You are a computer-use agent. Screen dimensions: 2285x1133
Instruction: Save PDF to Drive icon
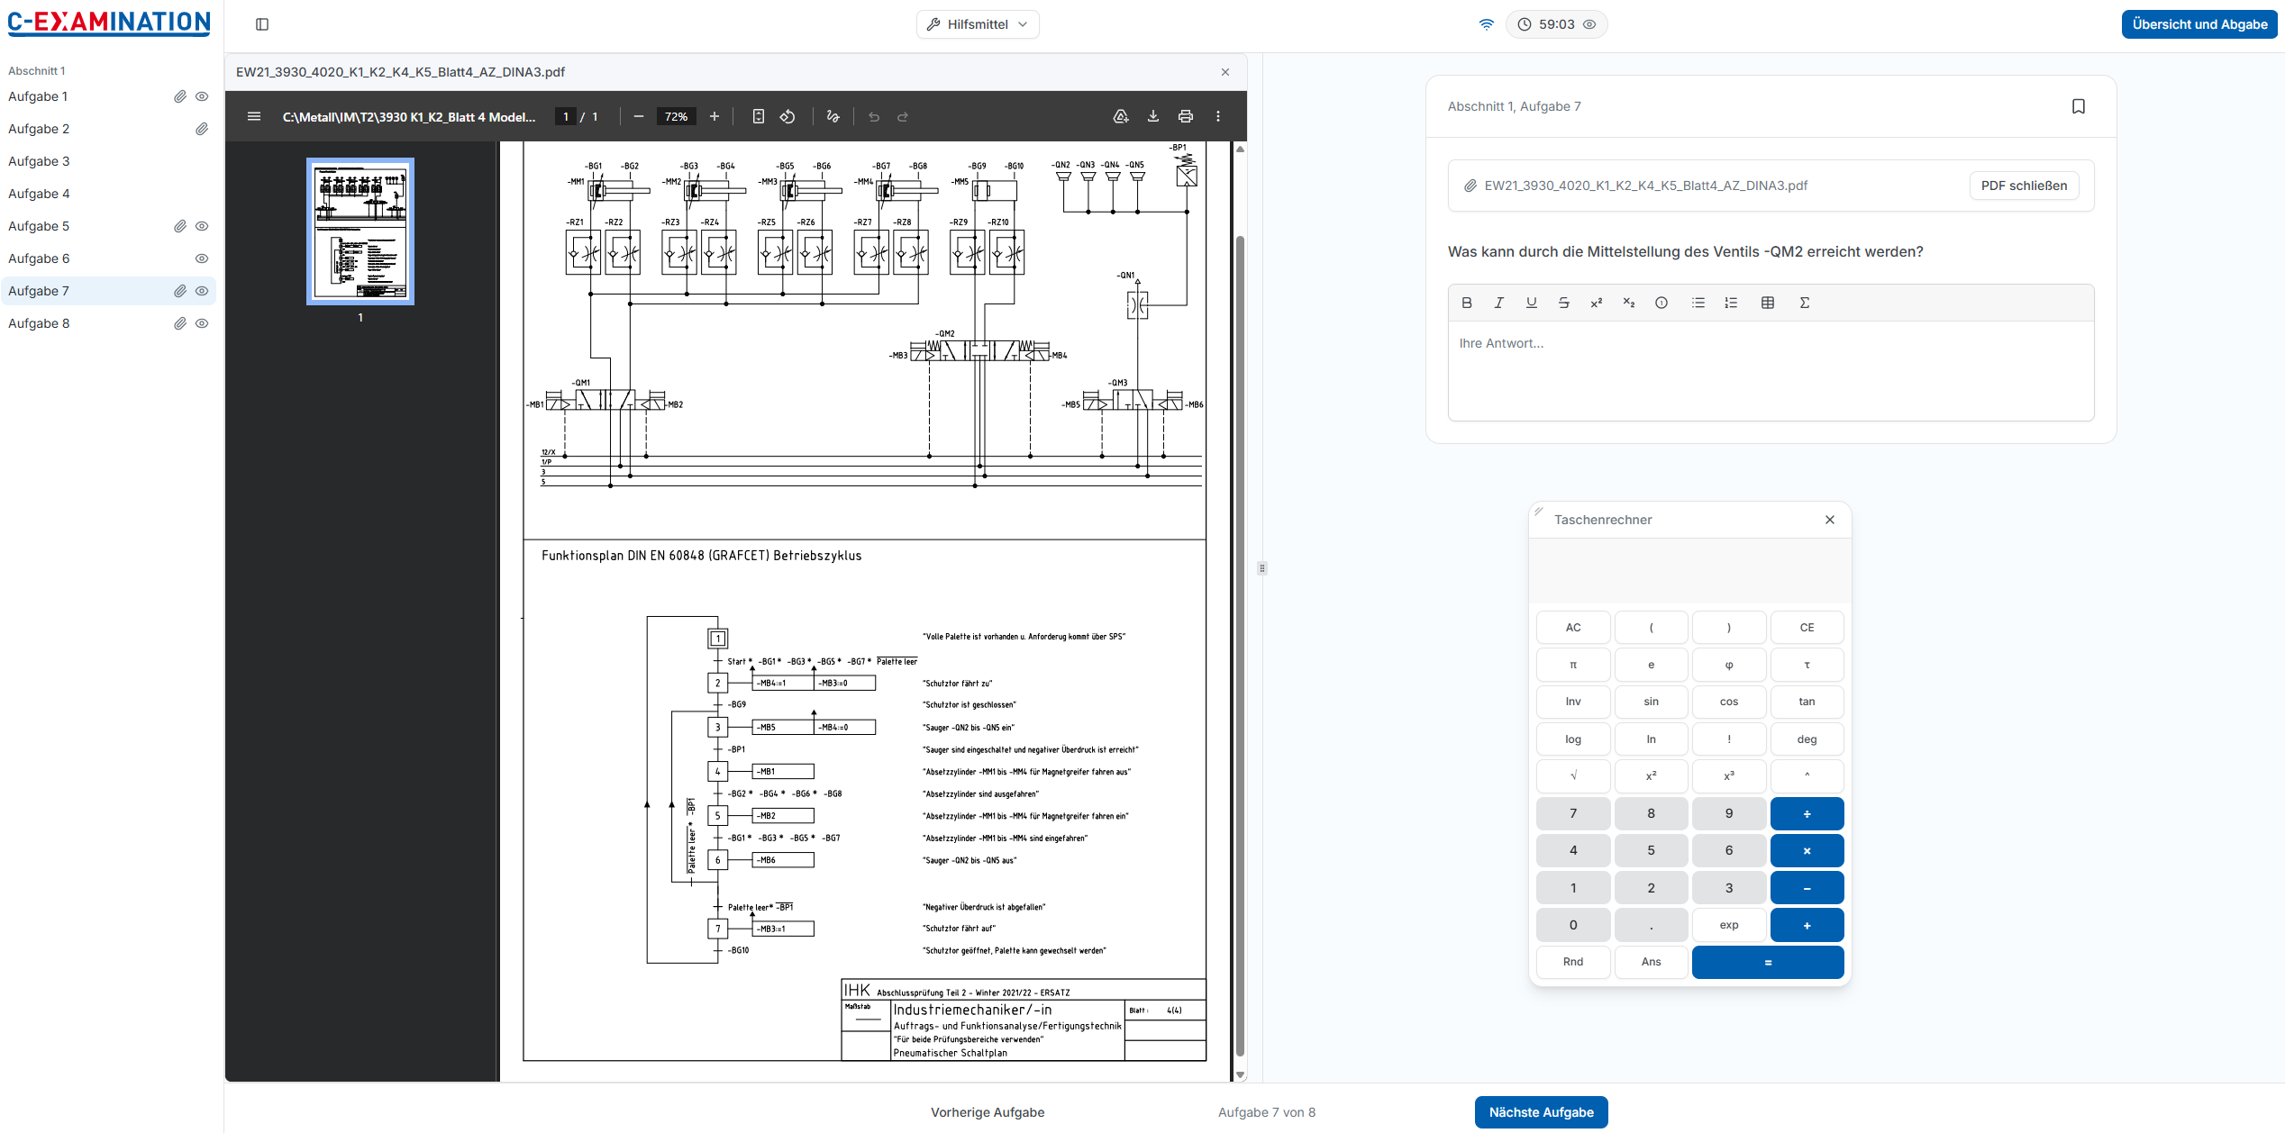pos(1121,116)
